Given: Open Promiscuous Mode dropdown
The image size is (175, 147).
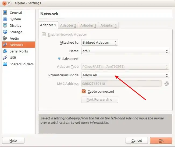Looking at the screenshot, I should click(125, 75).
